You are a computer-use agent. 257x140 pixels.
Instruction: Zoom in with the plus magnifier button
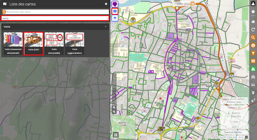point(114,108)
